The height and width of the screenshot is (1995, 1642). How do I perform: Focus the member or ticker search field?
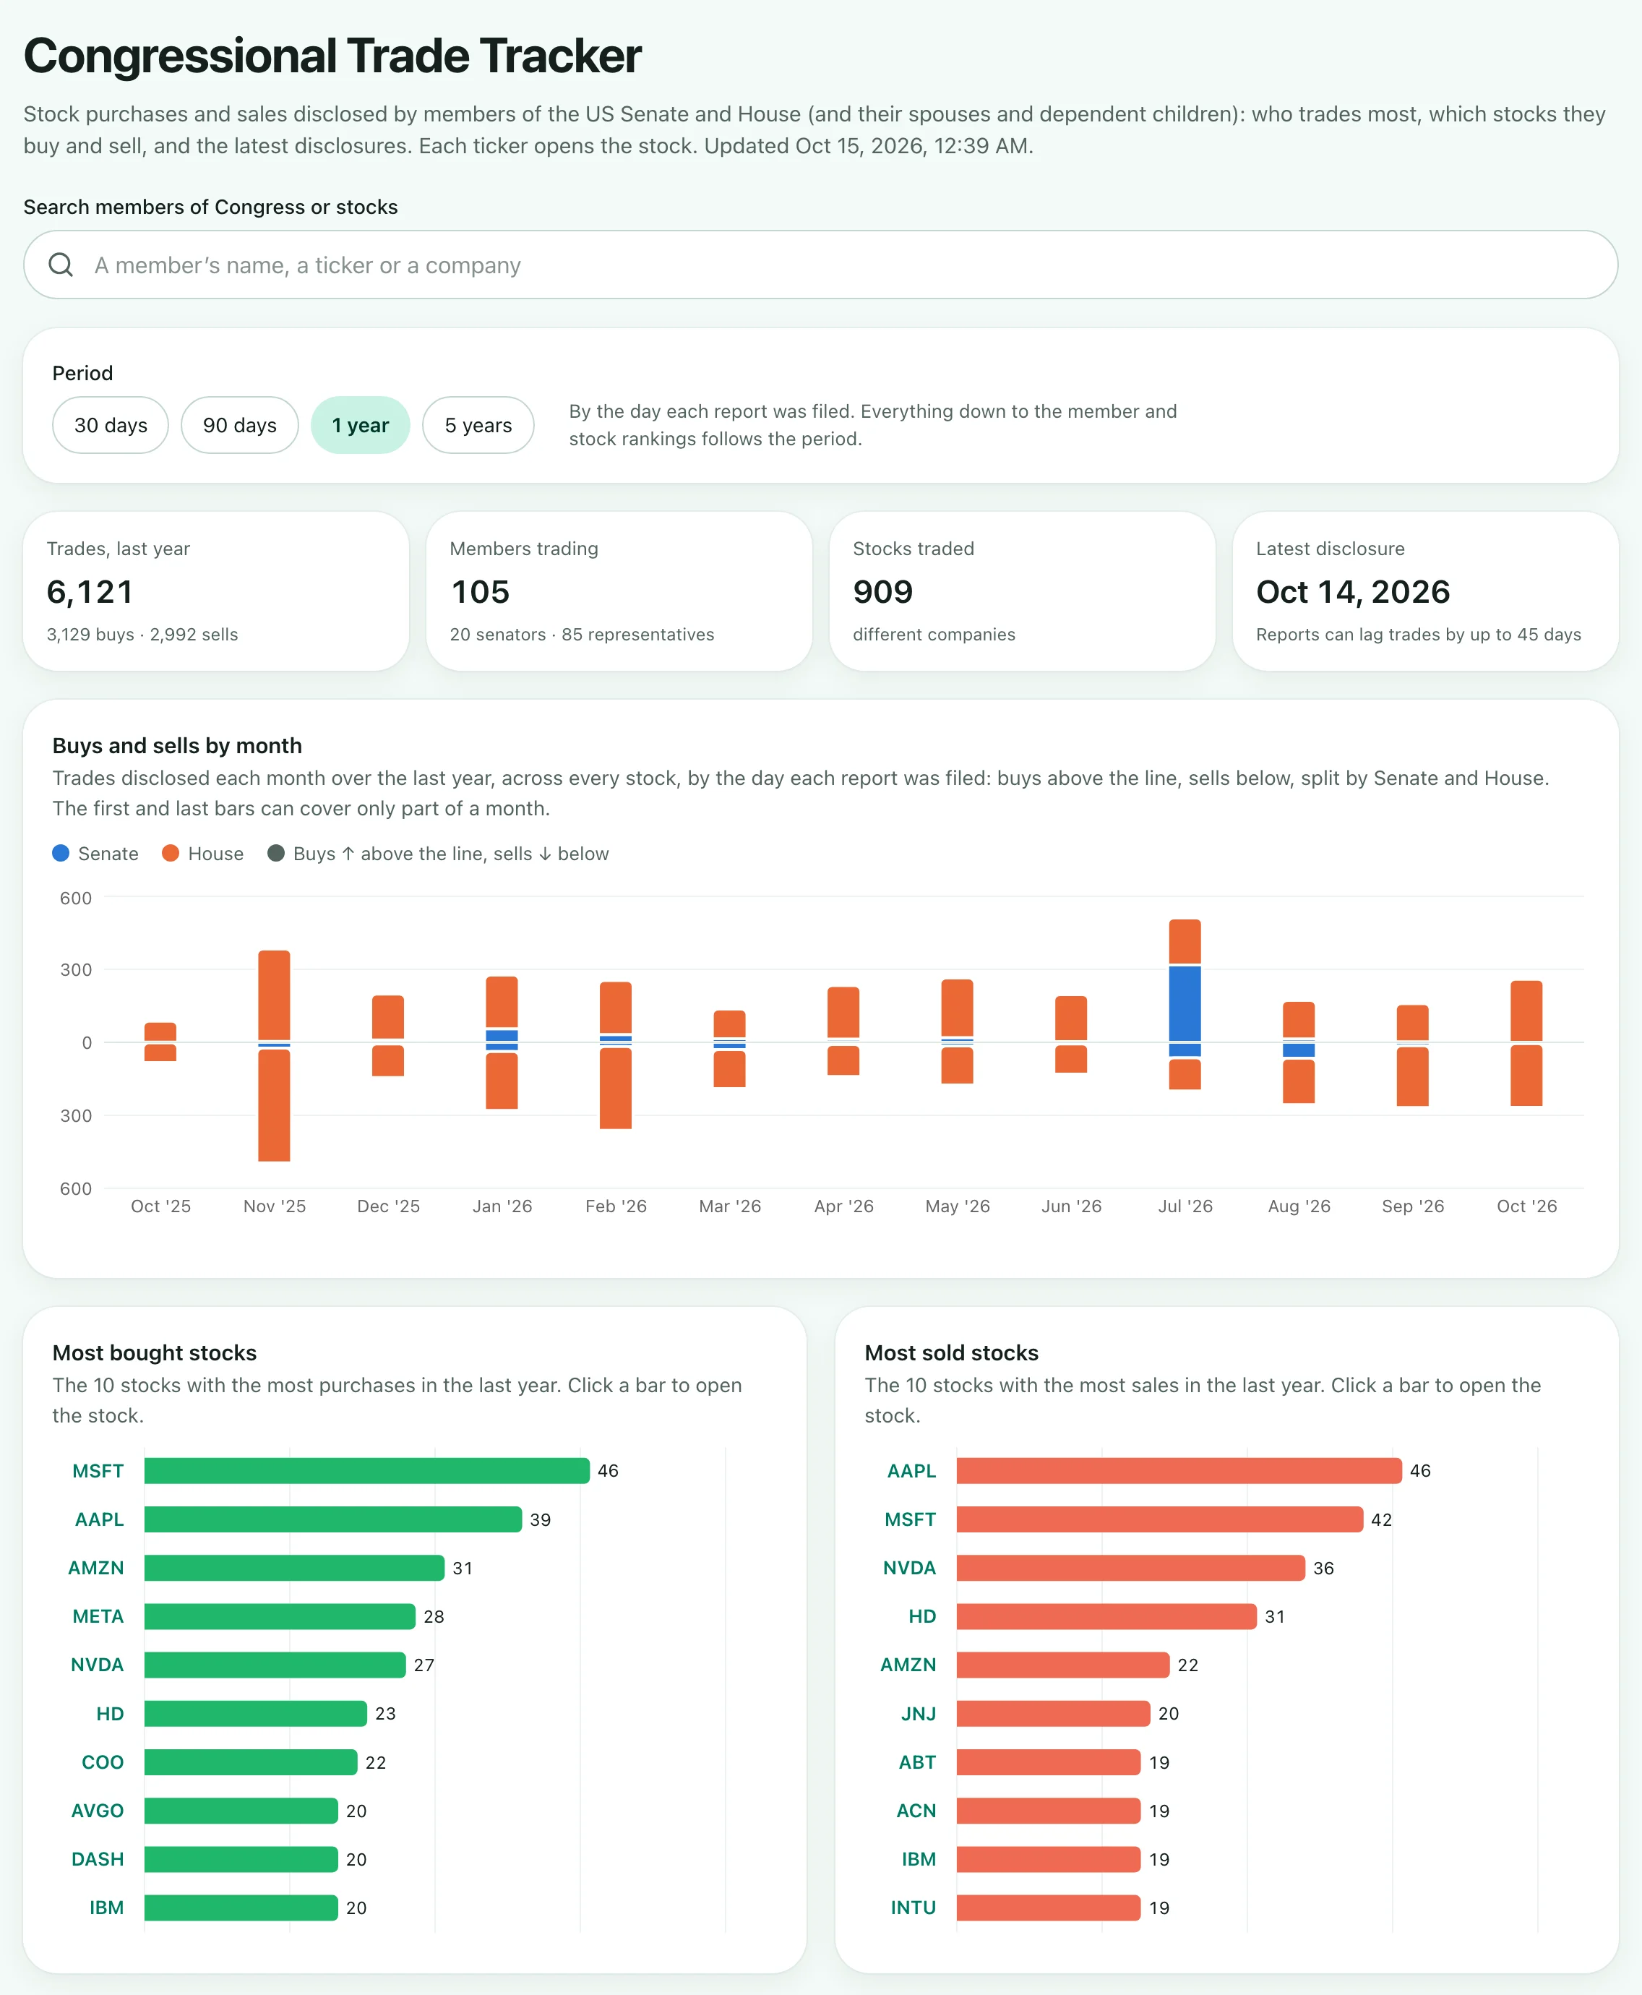pos(820,265)
